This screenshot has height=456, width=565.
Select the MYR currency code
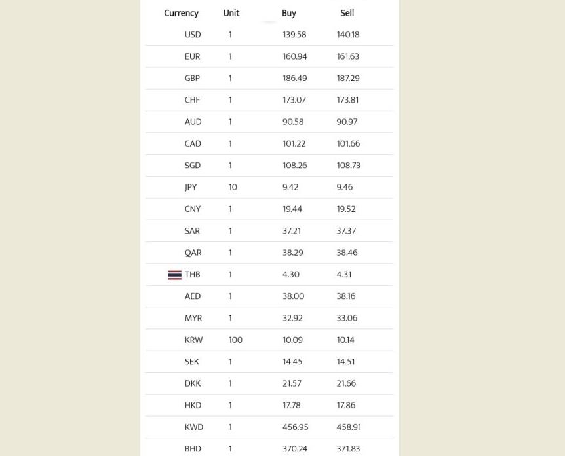click(193, 318)
